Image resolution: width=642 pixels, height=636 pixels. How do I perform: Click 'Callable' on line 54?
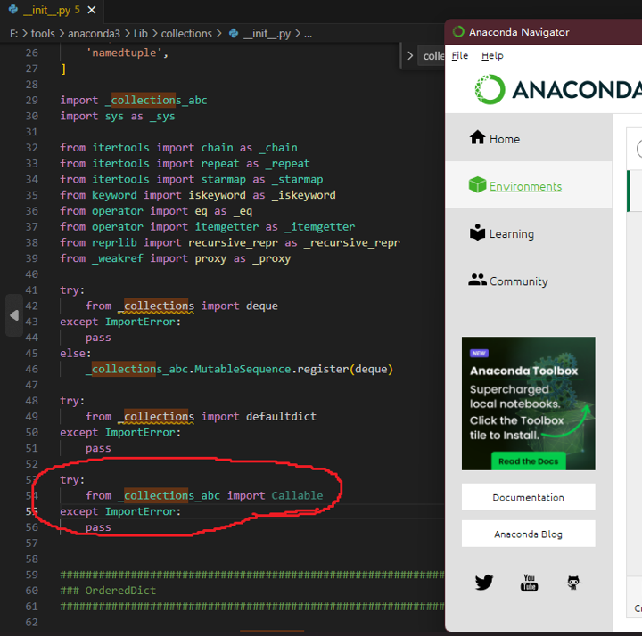click(x=297, y=496)
